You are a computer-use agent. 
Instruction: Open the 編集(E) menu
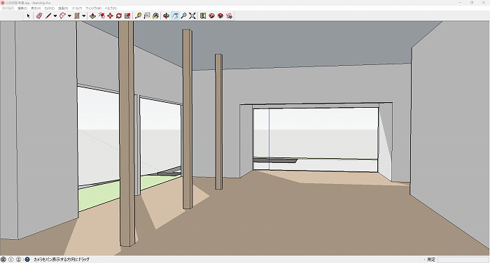[22, 8]
